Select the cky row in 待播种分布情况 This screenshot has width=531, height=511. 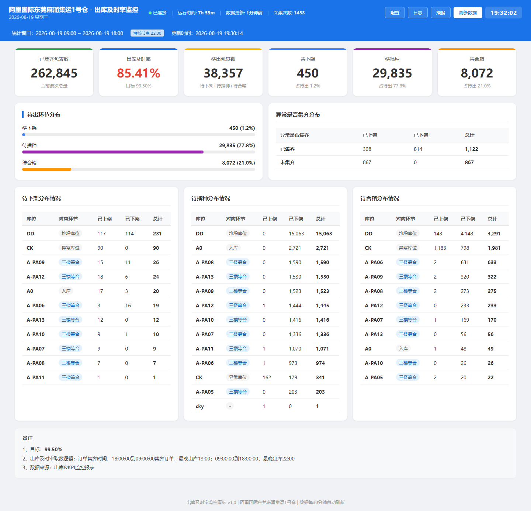tap(265, 406)
